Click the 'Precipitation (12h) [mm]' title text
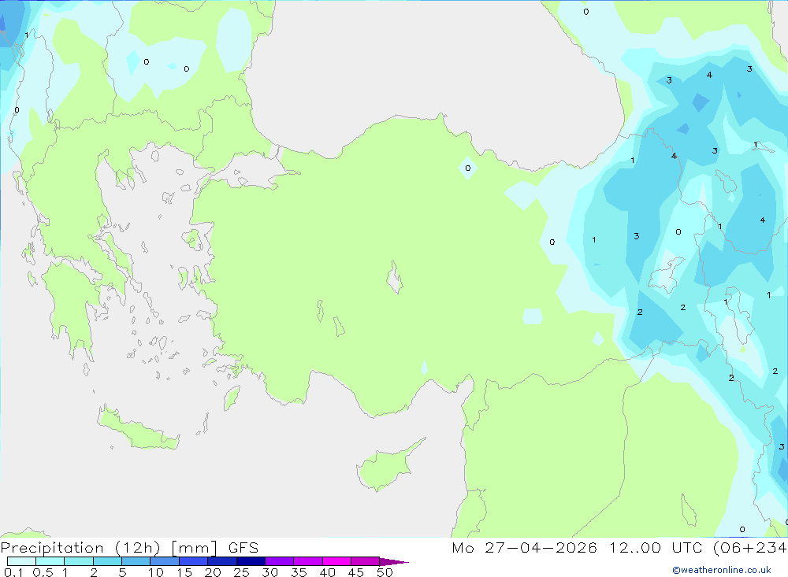788x577 pixels. click(109, 548)
